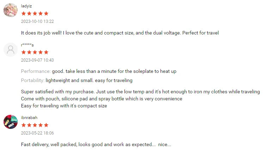Click the 2023-05-22 18:06 review timestamp

37,133
